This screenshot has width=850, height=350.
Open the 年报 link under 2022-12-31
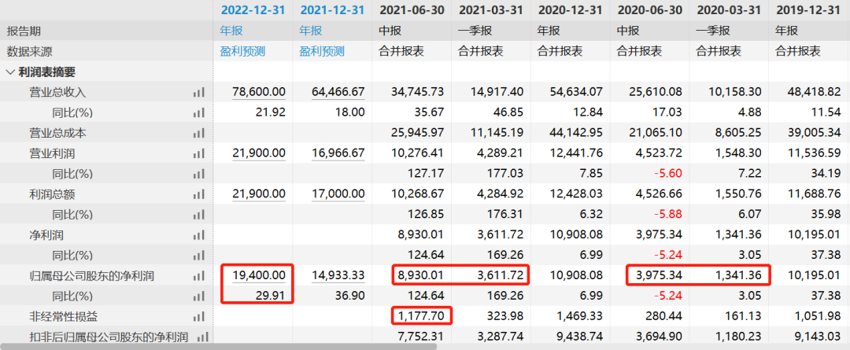pos(232,31)
